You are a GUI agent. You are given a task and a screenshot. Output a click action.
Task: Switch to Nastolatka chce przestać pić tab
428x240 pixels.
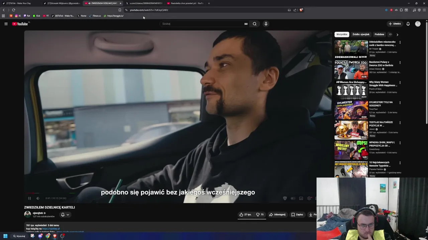tap(185, 3)
